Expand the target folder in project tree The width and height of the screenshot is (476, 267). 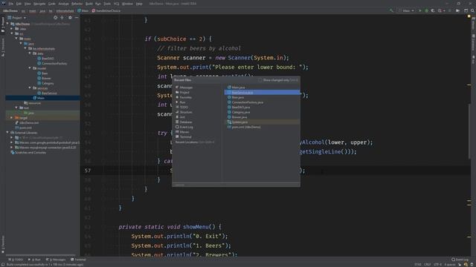[12, 118]
